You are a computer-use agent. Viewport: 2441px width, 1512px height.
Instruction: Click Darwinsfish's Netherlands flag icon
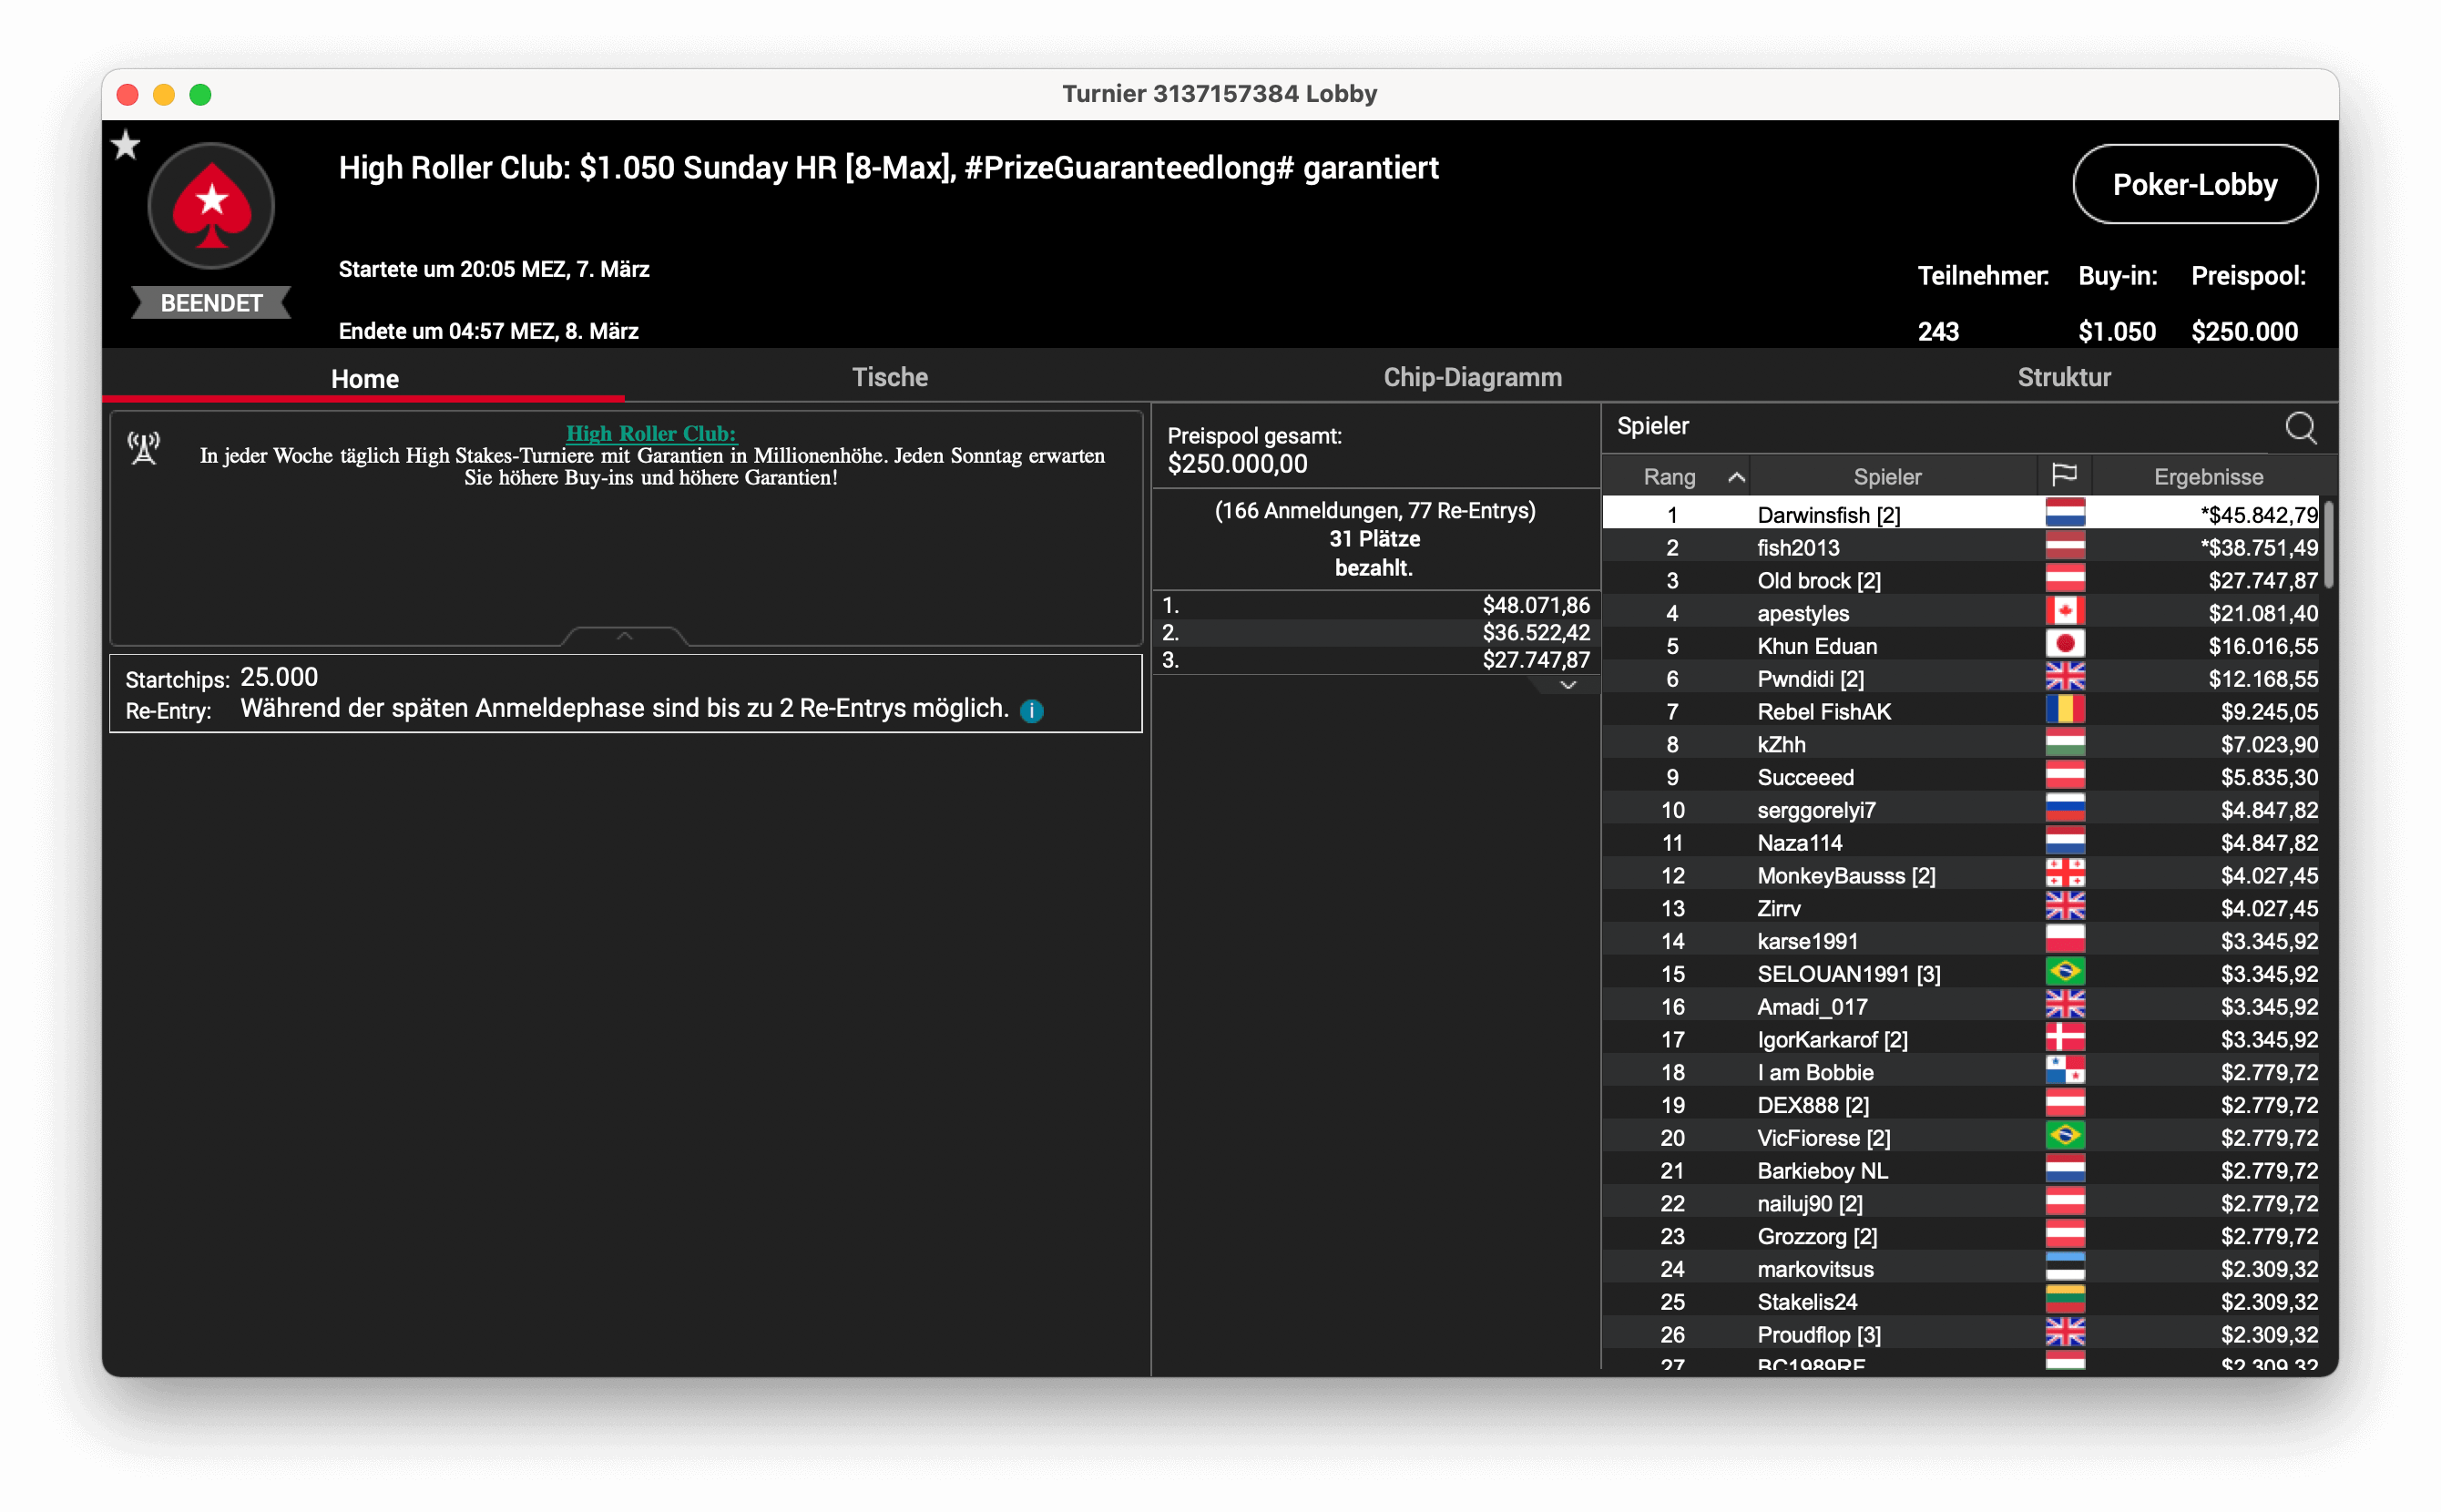[x=2064, y=514]
